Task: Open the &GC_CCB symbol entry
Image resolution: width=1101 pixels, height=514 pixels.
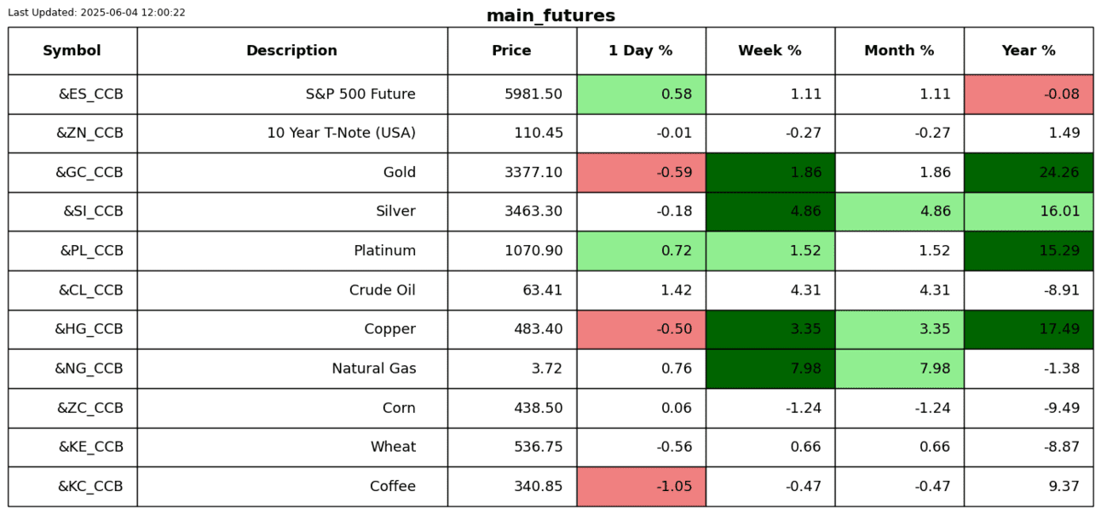Action: (x=89, y=173)
